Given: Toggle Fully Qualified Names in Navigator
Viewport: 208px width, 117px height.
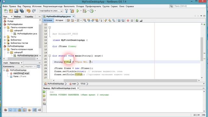Looking at the screenshot, I should point(30,110).
